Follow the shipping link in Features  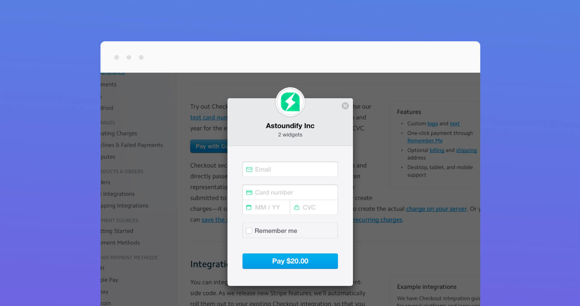point(466,150)
